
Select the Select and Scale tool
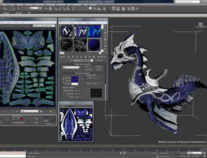(x=27, y=9)
